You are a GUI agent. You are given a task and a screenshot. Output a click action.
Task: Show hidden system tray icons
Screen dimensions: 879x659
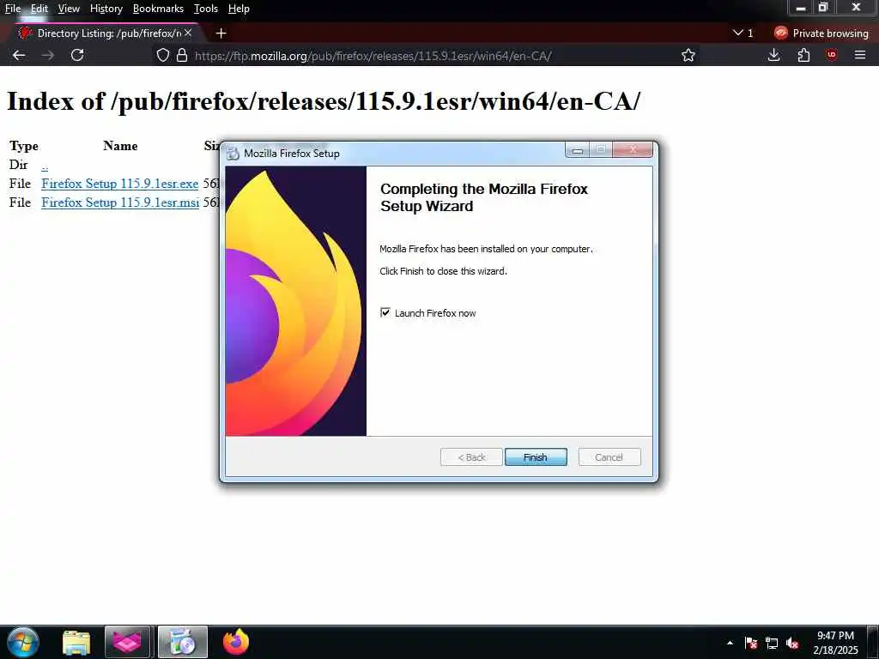[730, 643]
